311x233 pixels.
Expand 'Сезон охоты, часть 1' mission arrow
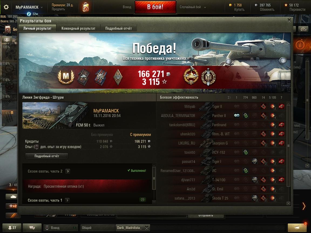(67, 200)
